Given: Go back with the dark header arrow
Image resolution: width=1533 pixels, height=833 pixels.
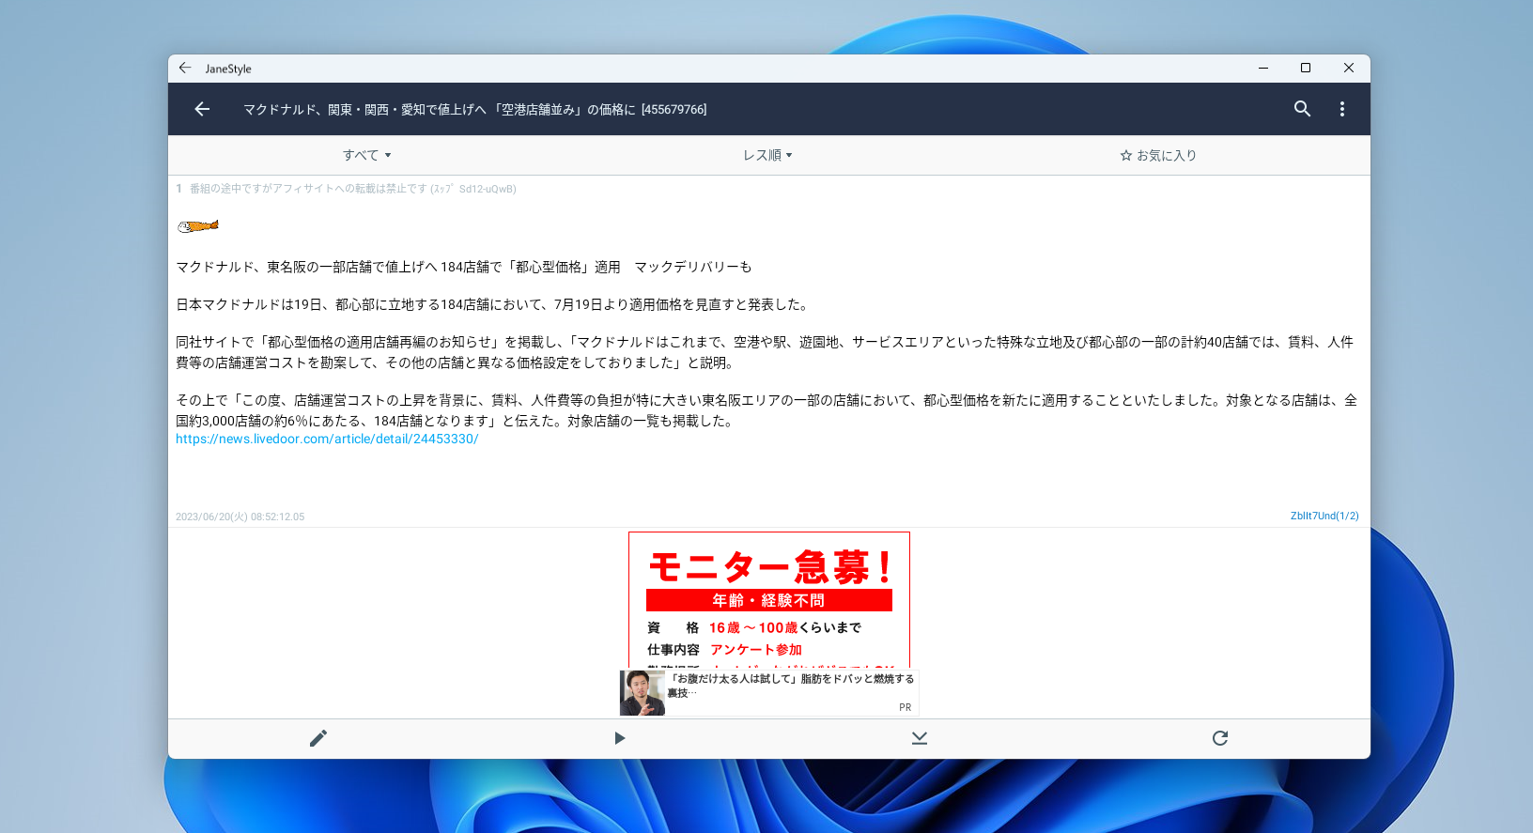Looking at the screenshot, I should coord(202,109).
